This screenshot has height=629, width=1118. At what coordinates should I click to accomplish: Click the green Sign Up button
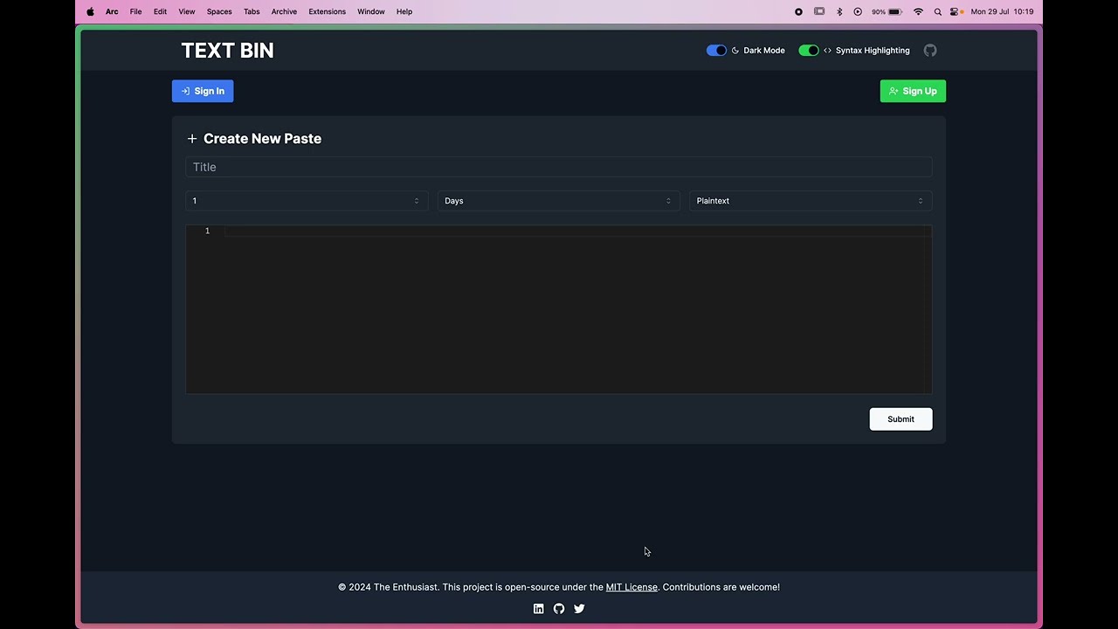tap(913, 91)
